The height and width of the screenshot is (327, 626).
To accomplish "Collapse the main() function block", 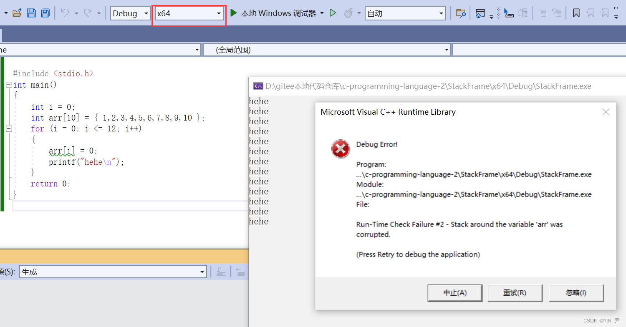I will tap(9, 85).
